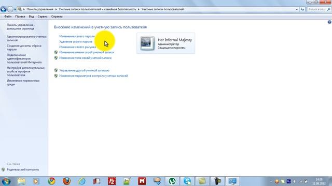Screen dimensions: 332x186
Task: Click the address bar refresh button
Action: (x=302, y=9)
